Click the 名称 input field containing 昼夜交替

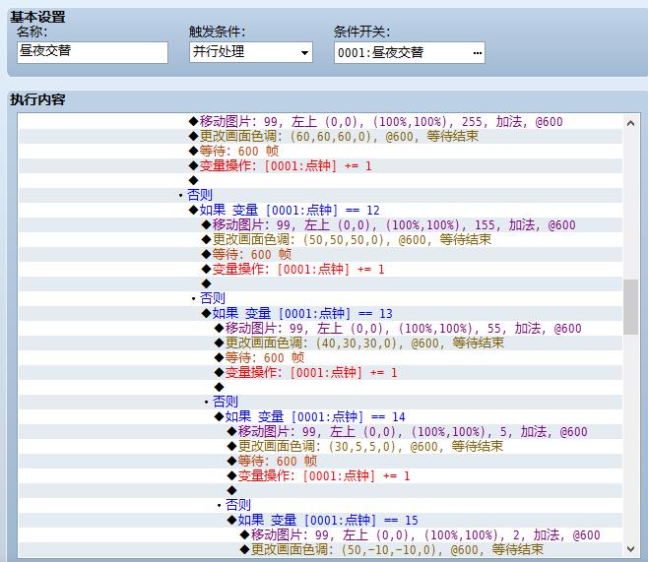point(93,52)
